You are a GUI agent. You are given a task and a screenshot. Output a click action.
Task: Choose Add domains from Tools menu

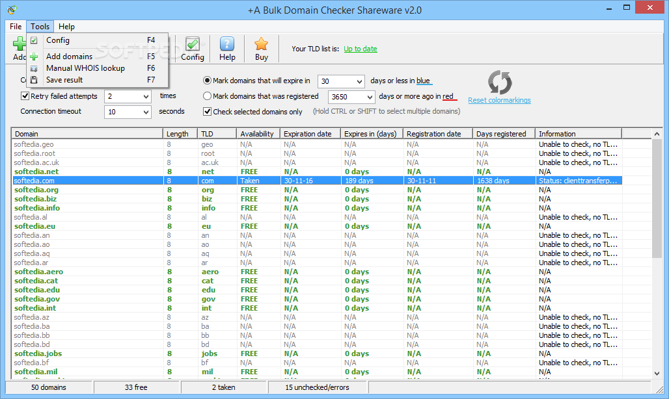point(97,56)
